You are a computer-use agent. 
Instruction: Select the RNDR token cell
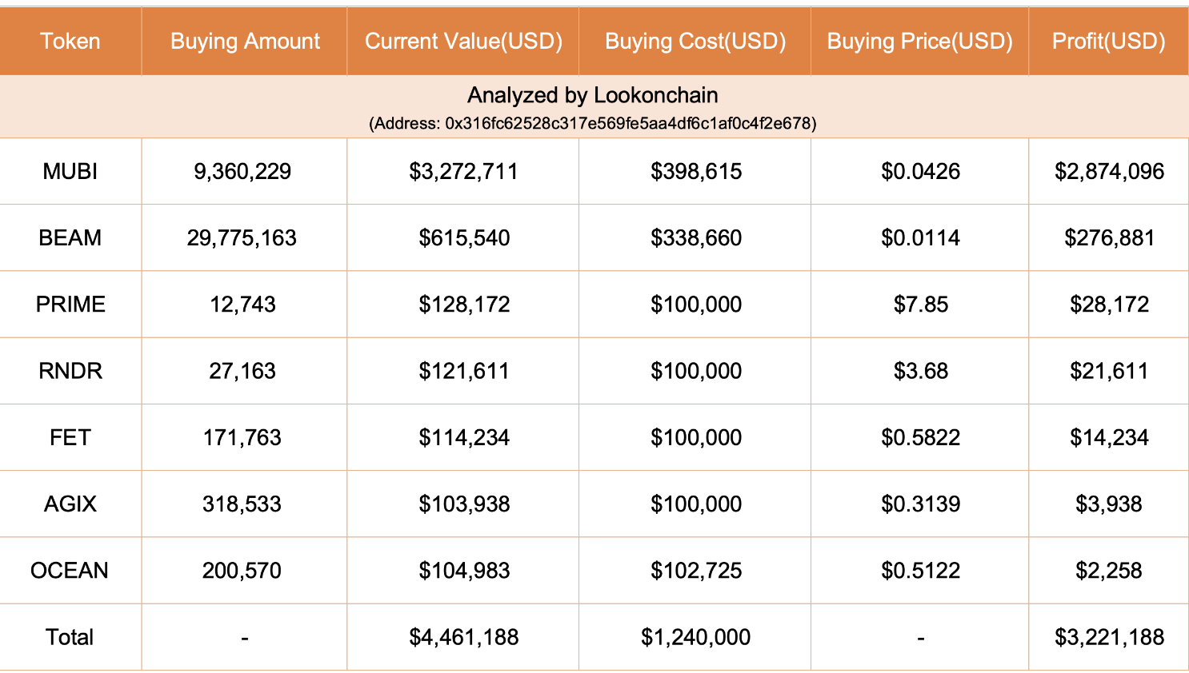[70, 371]
